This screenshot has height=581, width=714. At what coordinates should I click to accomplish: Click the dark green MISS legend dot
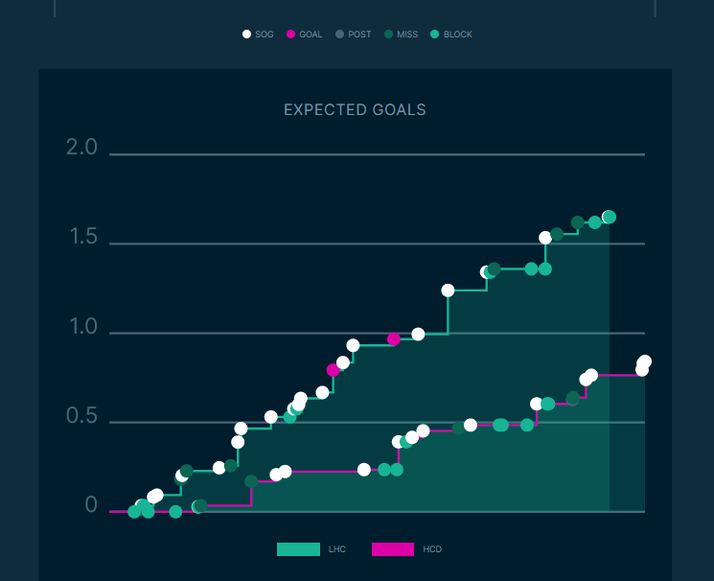(388, 35)
